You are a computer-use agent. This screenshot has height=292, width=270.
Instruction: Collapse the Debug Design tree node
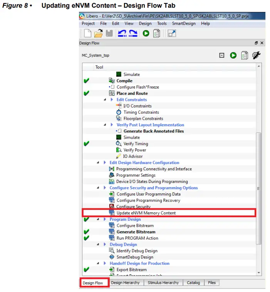pos(98,244)
